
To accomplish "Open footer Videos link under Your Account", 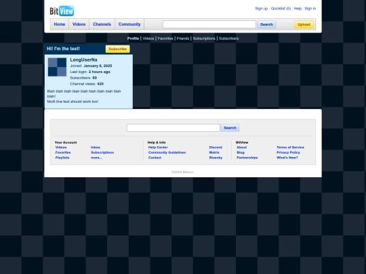I will pyautogui.click(x=61, y=147).
